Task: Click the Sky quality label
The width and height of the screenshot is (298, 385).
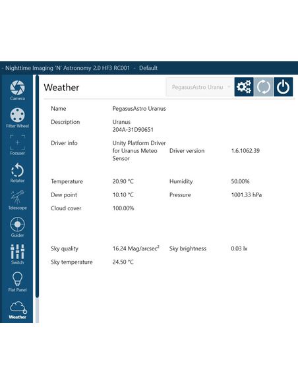Action: pyautogui.click(x=65, y=249)
